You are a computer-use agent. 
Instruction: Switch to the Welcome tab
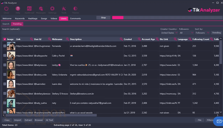point(7,18)
